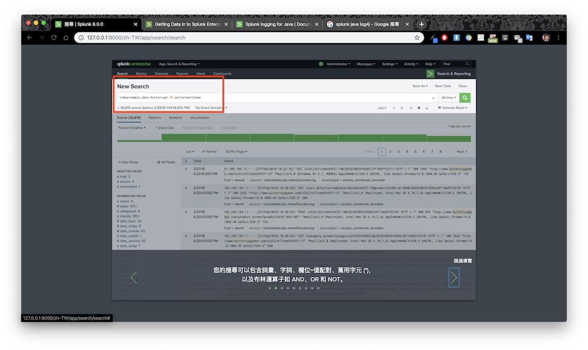Open the Job dropdown
The image size is (588, 350).
tap(382, 108)
